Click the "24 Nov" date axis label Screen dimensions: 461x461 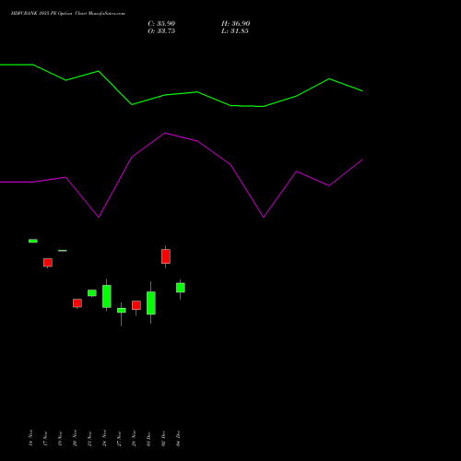(x=104, y=438)
